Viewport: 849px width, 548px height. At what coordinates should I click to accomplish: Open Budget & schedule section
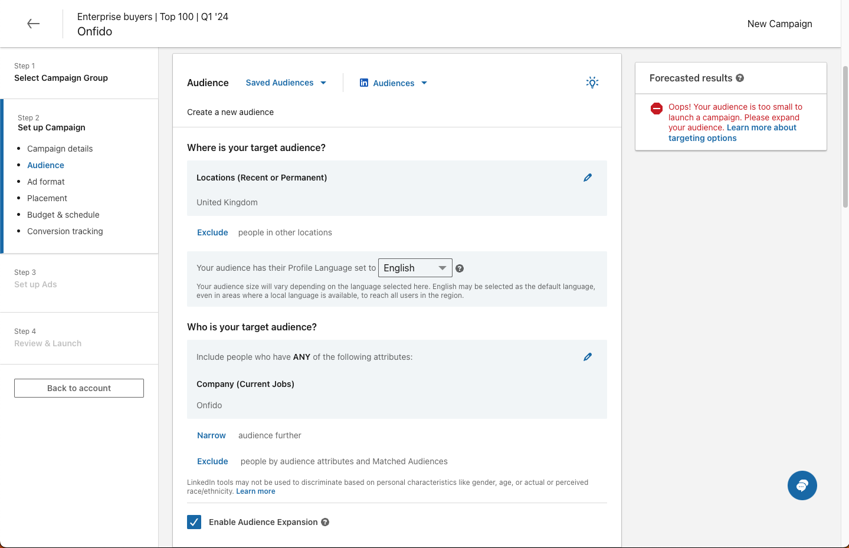pyautogui.click(x=63, y=215)
